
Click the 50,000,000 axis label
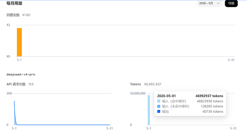[x=138, y=93]
